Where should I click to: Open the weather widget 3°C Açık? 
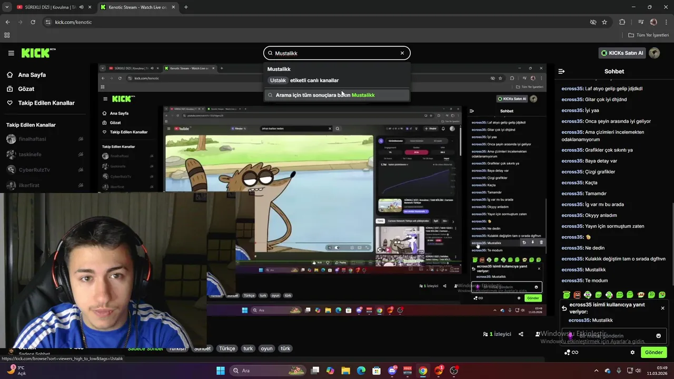point(16,371)
